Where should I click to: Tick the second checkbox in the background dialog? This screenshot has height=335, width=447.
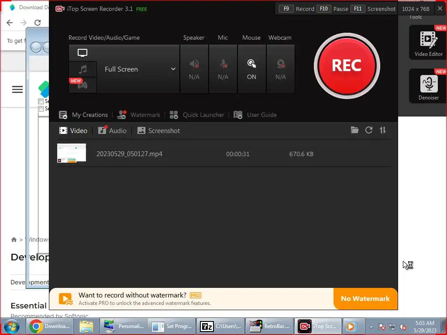tap(41, 109)
